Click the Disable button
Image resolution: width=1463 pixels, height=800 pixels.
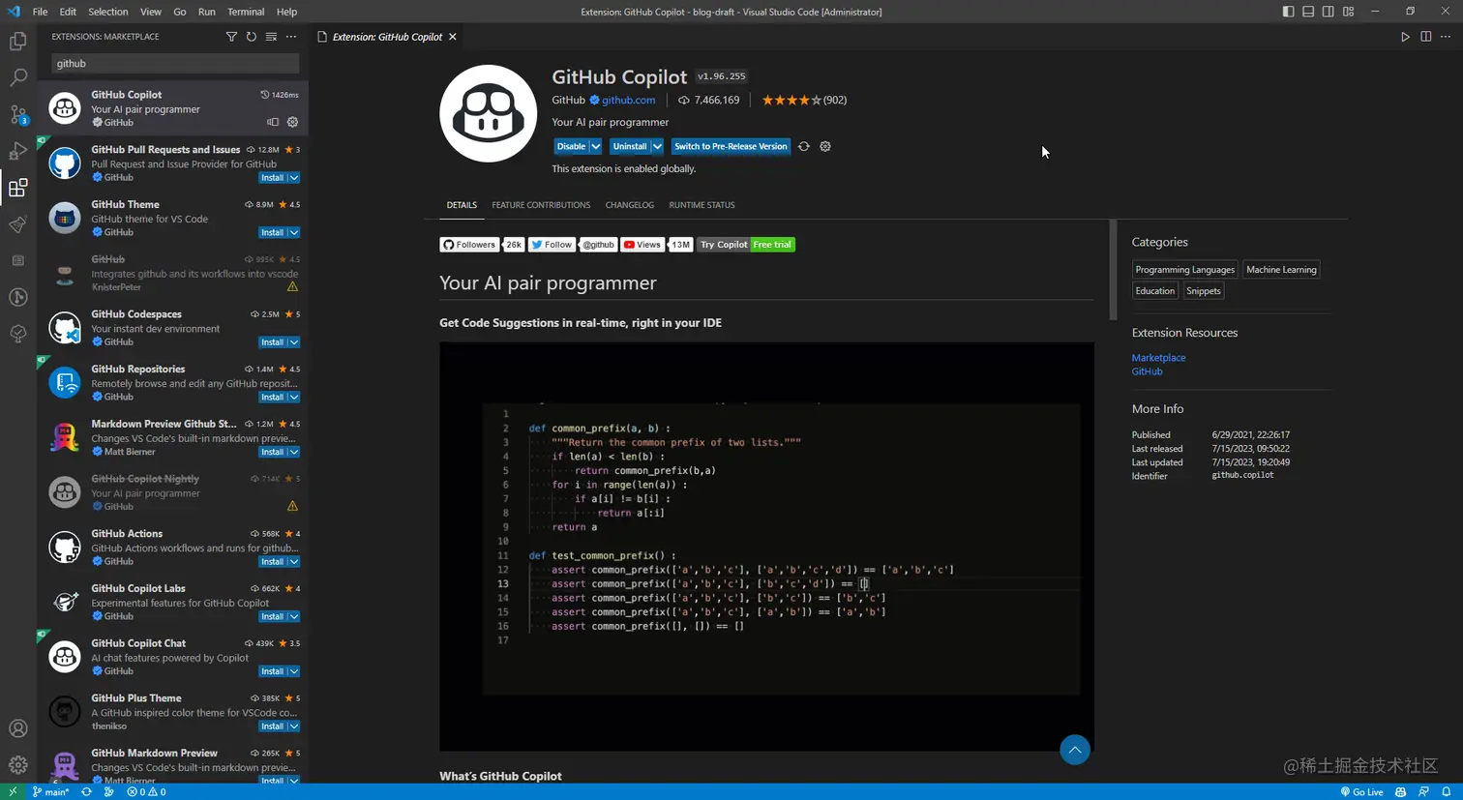[571, 147]
